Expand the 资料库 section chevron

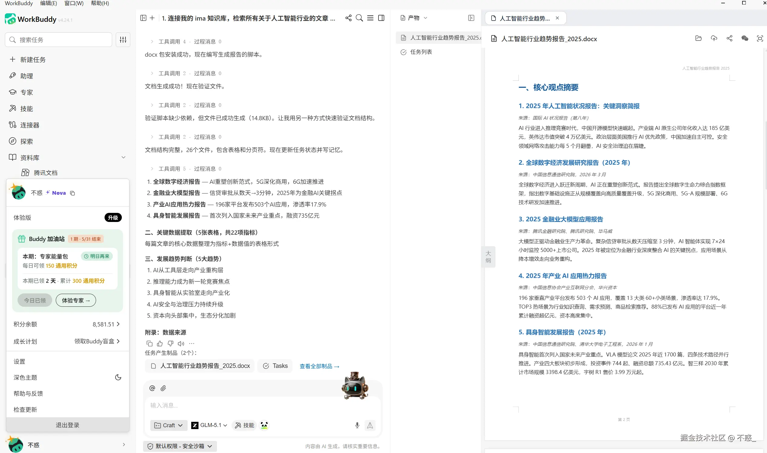pyautogui.click(x=123, y=157)
